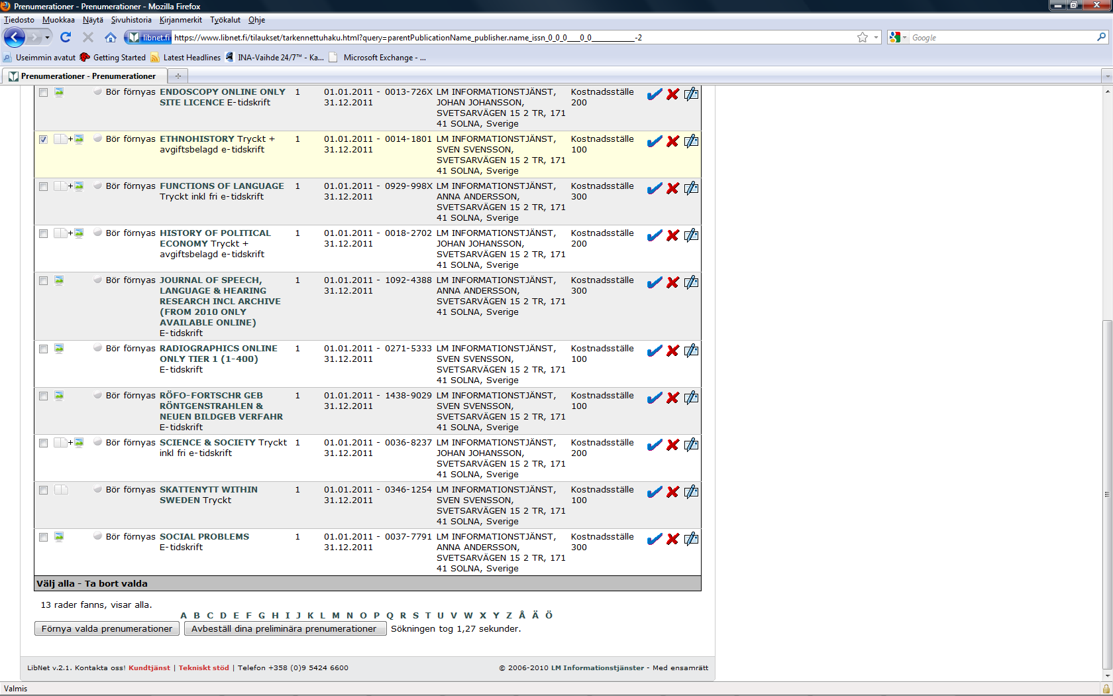Click blue checkmark for SOCIAL PROBLEMS
Image resolution: width=1113 pixels, height=696 pixels.
[x=655, y=539]
